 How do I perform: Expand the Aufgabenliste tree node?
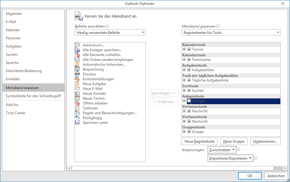[184, 70]
